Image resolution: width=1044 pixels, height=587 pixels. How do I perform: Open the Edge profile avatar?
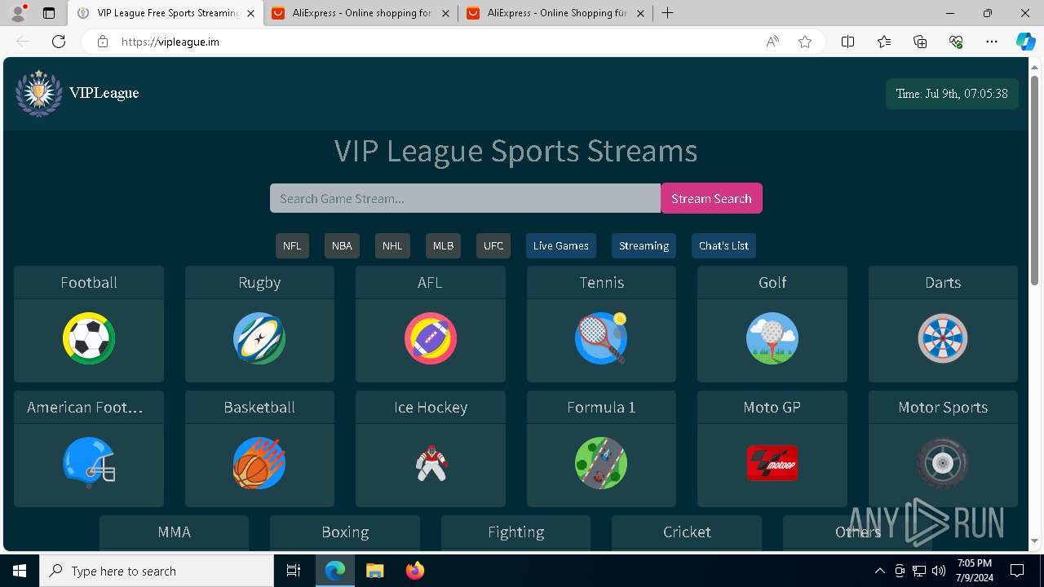18,13
